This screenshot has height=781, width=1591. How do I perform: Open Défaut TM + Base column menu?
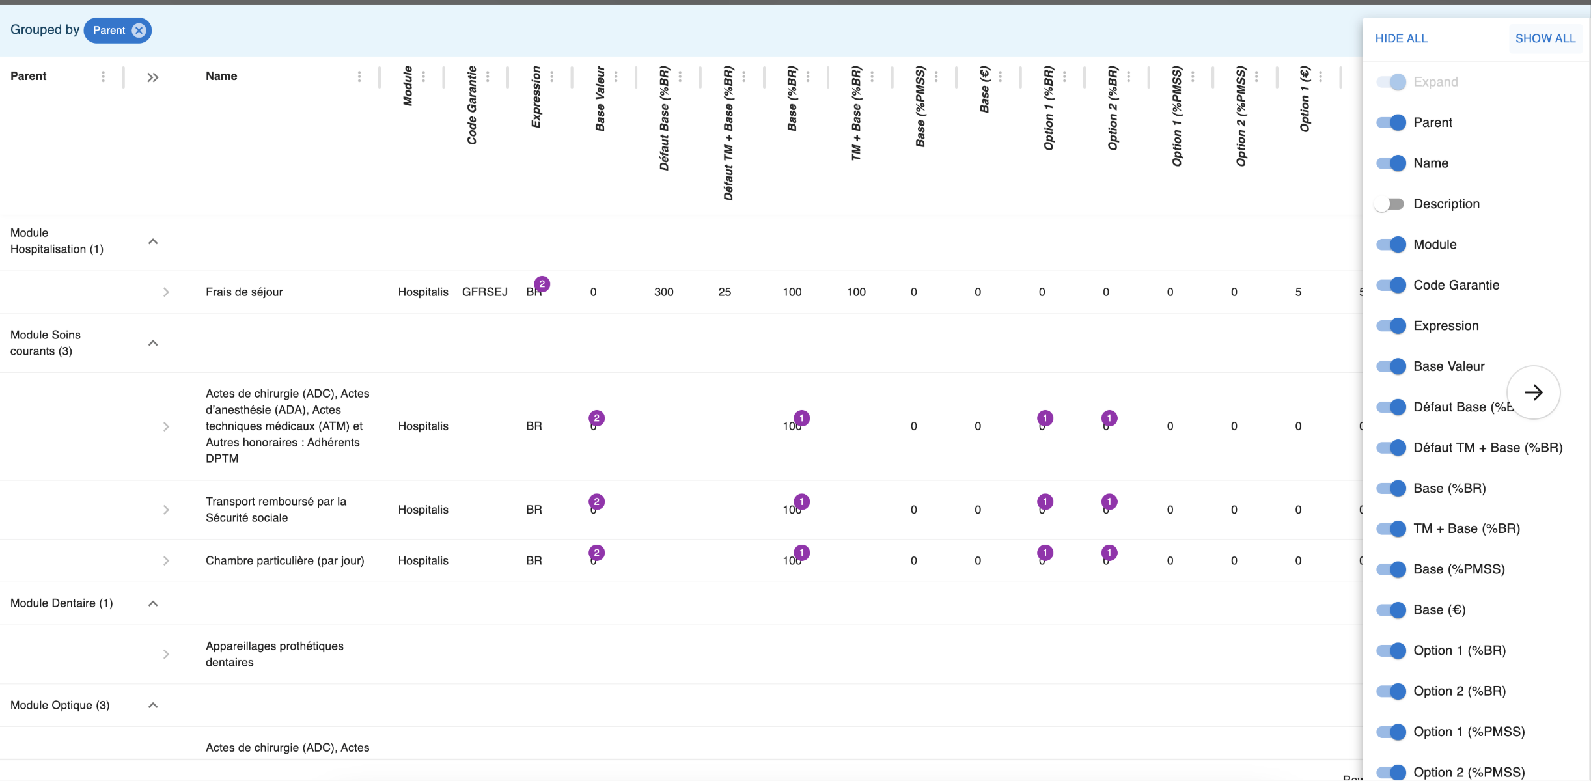coord(744,76)
